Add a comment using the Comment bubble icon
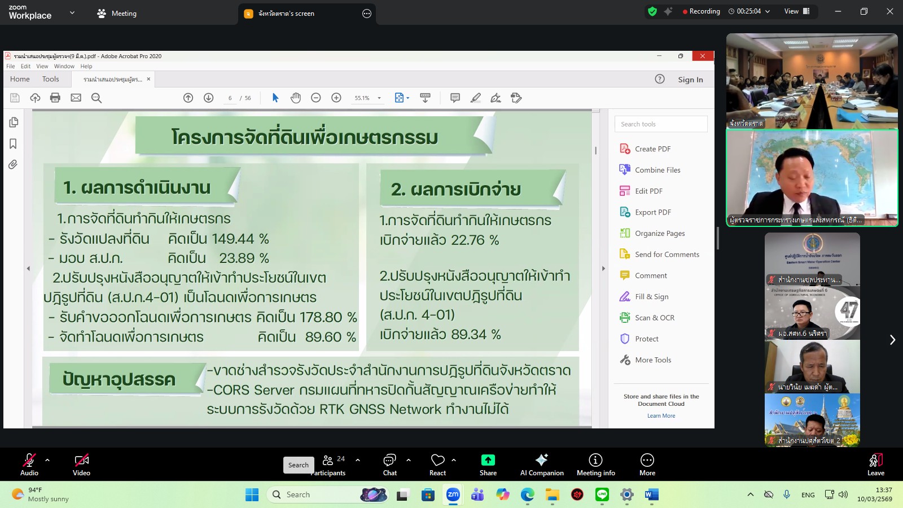This screenshot has width=903, height=508. point(454,98)
